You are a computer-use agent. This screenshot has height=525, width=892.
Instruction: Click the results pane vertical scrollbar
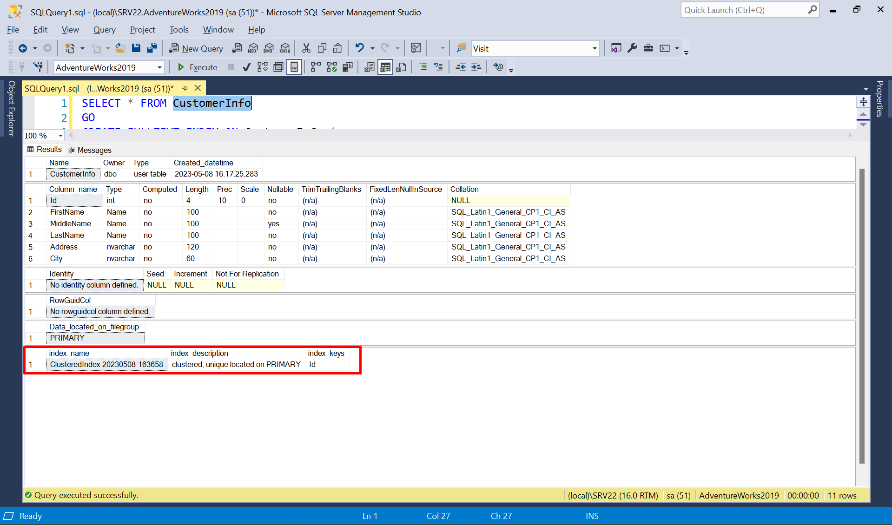(x=862, y=316)
